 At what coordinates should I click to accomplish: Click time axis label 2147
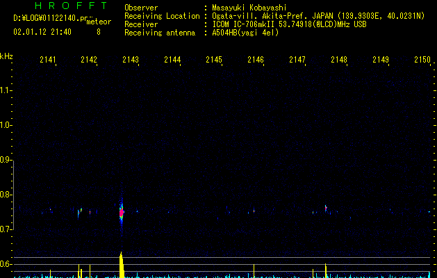[297, 60]
